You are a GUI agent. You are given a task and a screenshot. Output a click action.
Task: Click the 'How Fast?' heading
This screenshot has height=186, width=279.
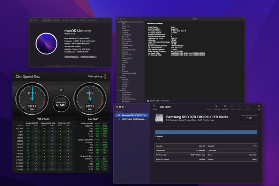point(93,119)
